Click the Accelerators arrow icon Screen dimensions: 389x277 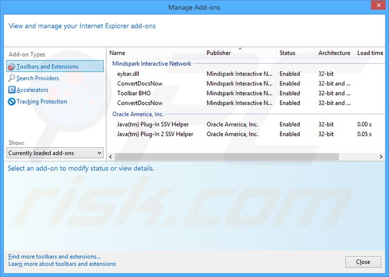[11, 90]
